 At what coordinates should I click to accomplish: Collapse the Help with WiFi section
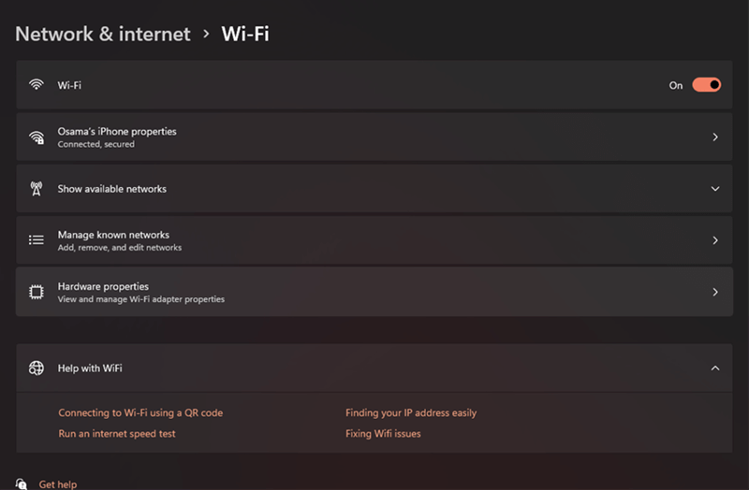pos(715,368)
